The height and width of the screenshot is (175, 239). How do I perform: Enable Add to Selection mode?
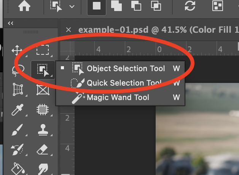click(x=116, y=6)
